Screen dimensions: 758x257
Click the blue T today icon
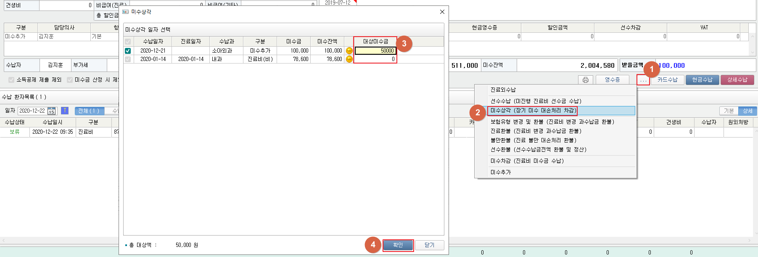coord(65,111)
